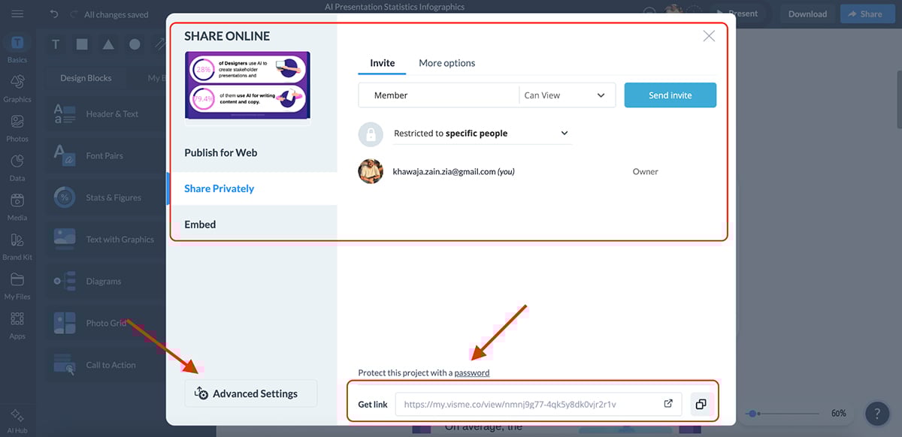Viewport: 902px width, 437px height.
Task: Expand the Can View permission dropdown
Action: click(x=566, y=95)
